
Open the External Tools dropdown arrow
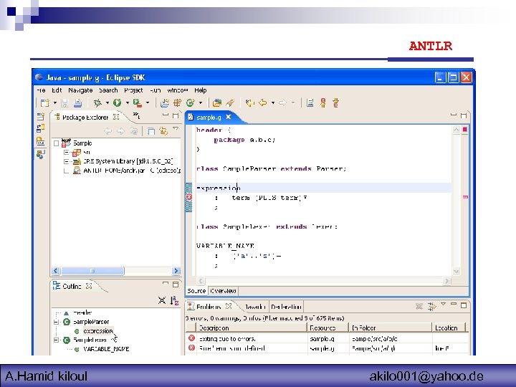click(148, 103)
